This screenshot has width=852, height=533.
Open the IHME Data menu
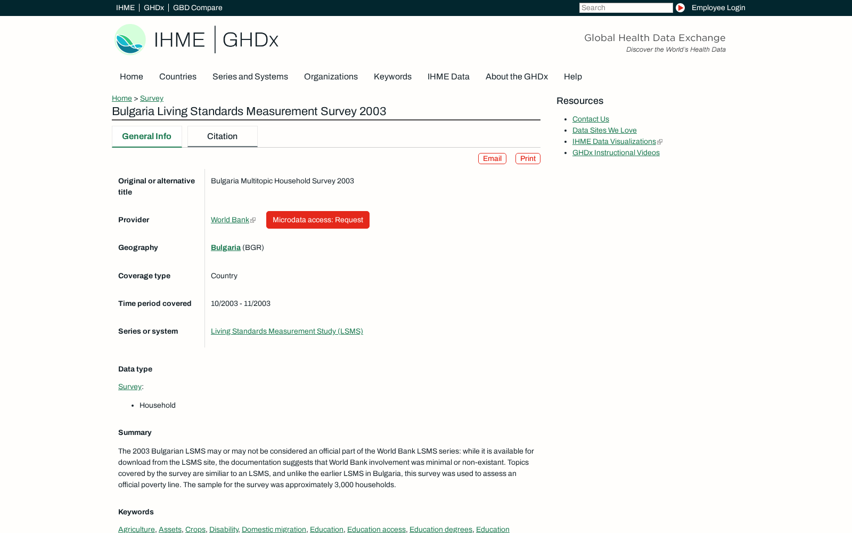pyautogui.click(x=448, y=77)
